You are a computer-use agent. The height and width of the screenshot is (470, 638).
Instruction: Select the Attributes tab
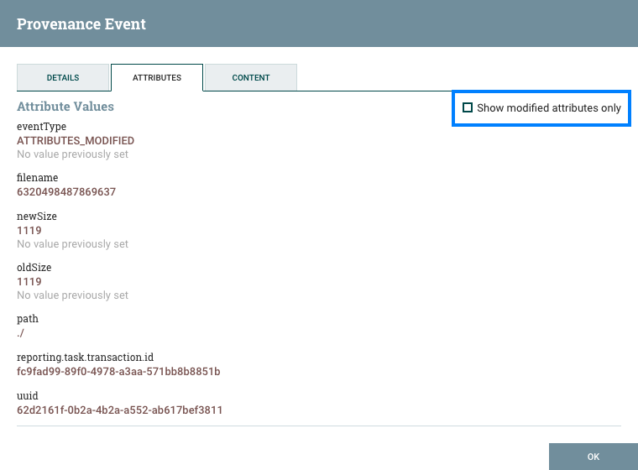(157, 77)
